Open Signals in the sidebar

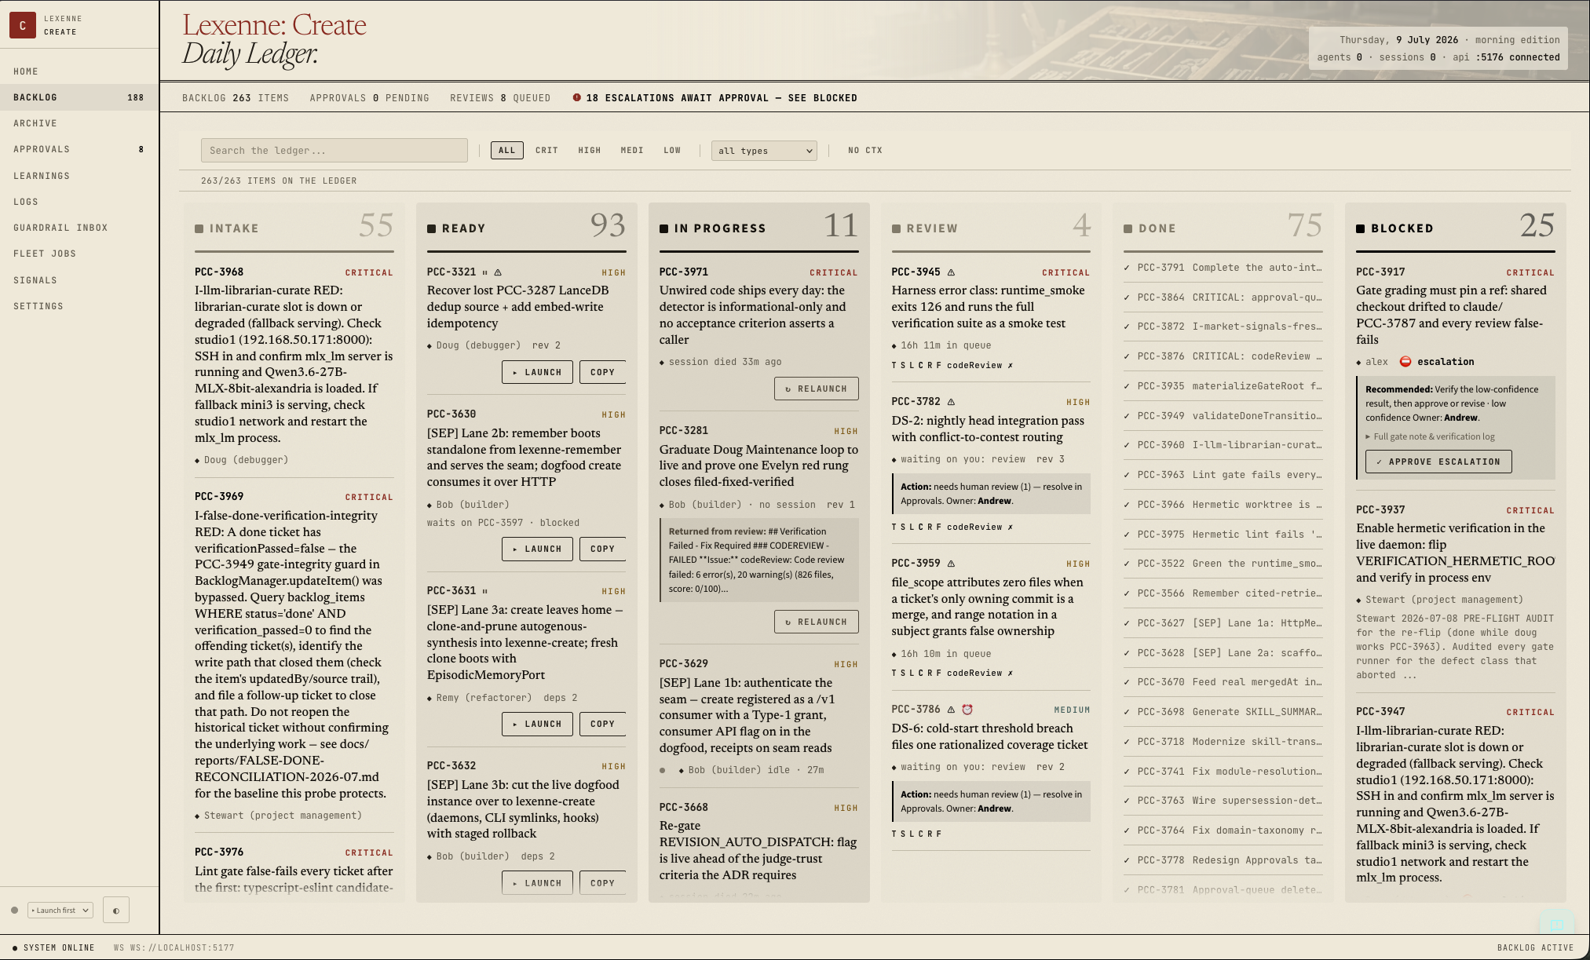79,280
